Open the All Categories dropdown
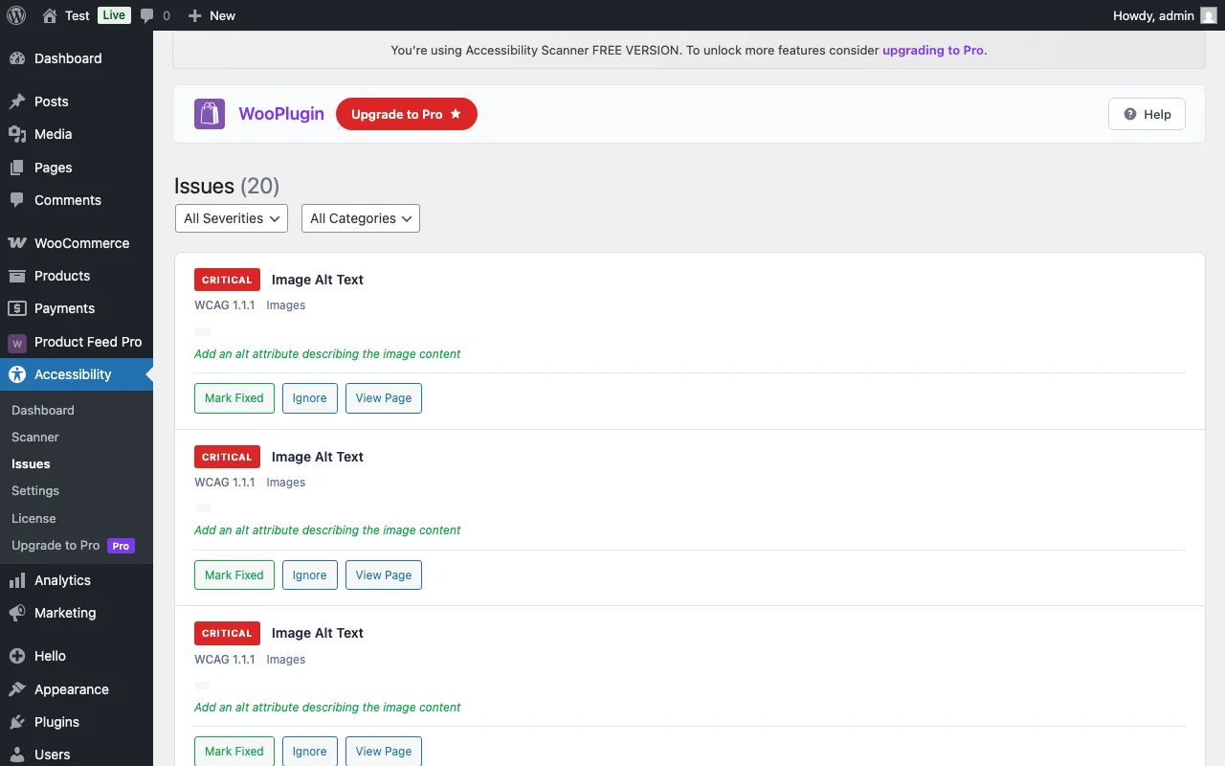 [360, 218]
